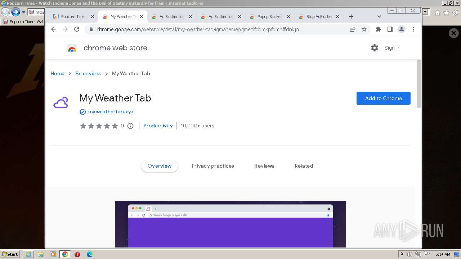The image size is (461, 259).
Task: Open Internet Explorer favorites star
Action: 446,13
